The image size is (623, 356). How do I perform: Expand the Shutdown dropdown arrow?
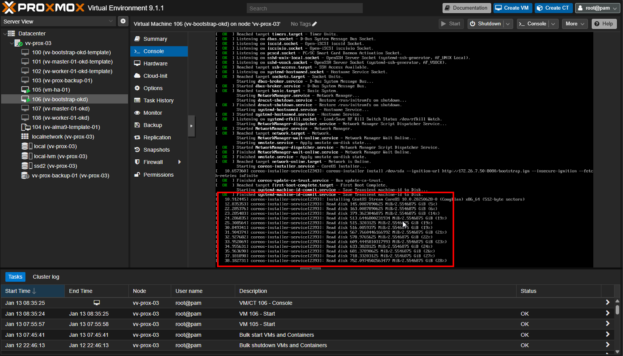[x=508, y=24]
